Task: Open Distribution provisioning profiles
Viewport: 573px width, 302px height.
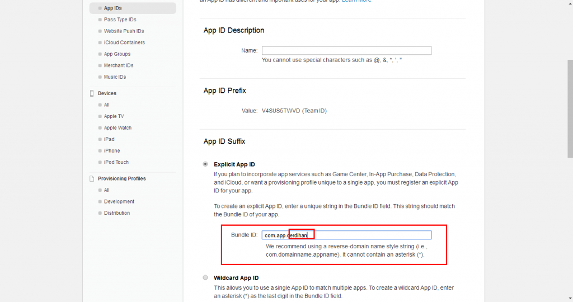Action: click(116, 213)
